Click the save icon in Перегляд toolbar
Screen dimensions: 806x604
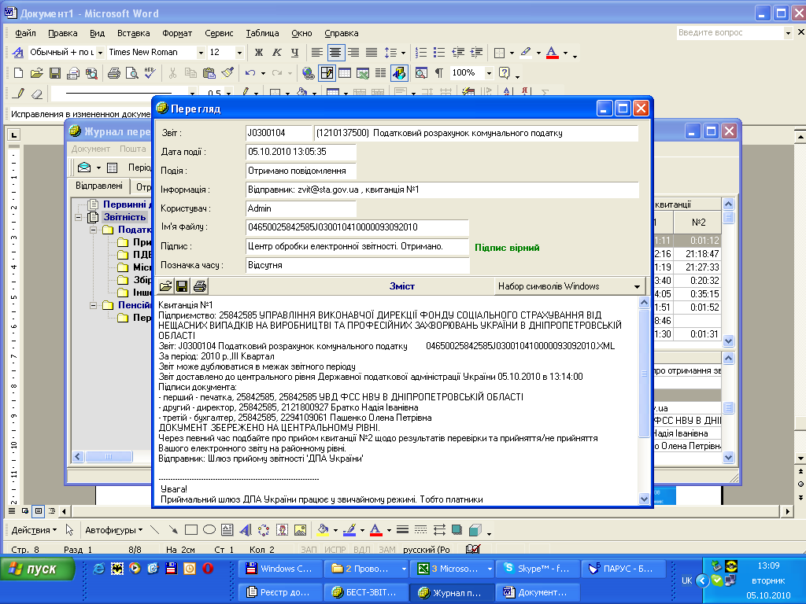[x=183, y=286]
